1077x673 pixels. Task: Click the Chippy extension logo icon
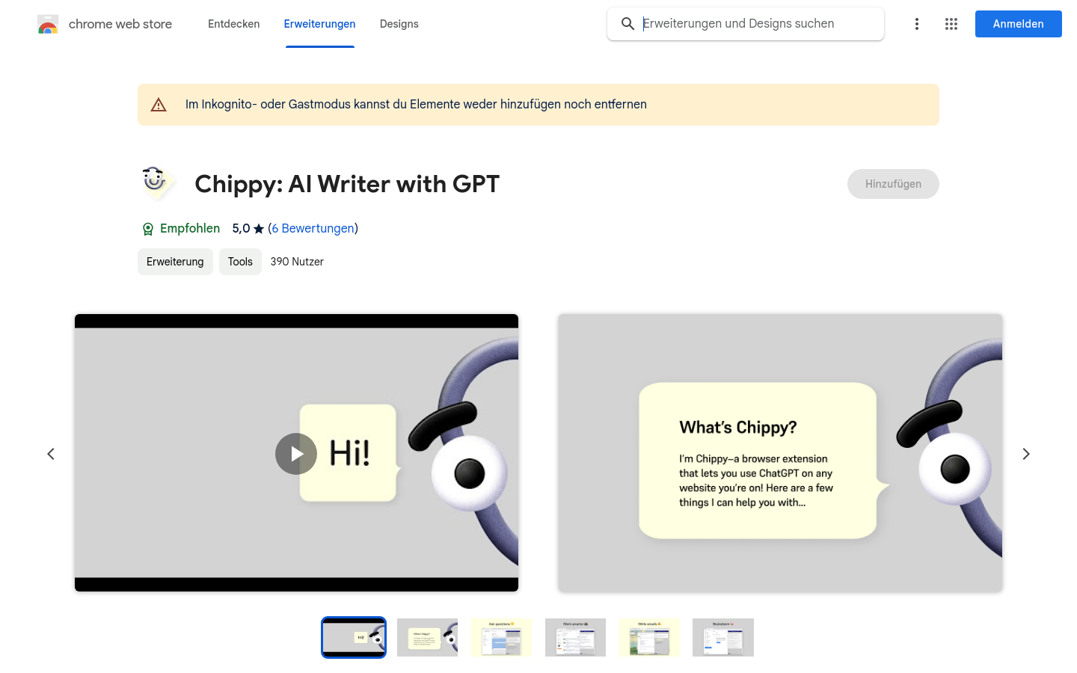pos(157,183)
